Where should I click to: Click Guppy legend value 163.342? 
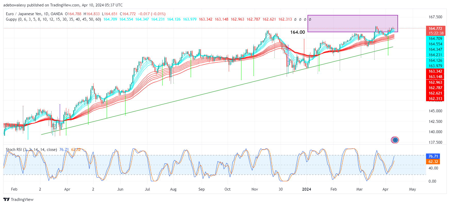click(x=206, y=19)
